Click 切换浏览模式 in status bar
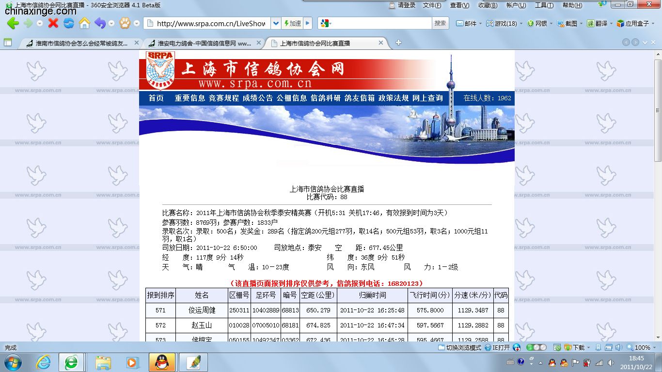 tap(460, 347)
